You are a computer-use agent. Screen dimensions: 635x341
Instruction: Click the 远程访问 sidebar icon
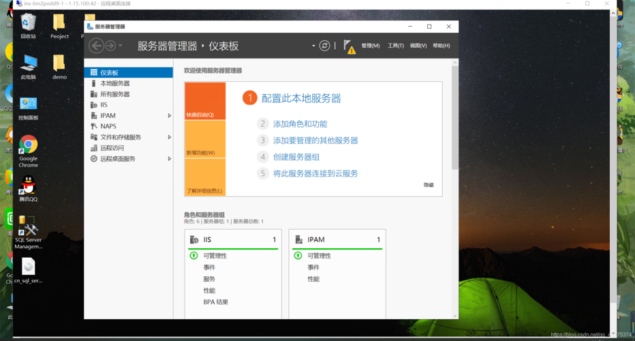(94, 148)
